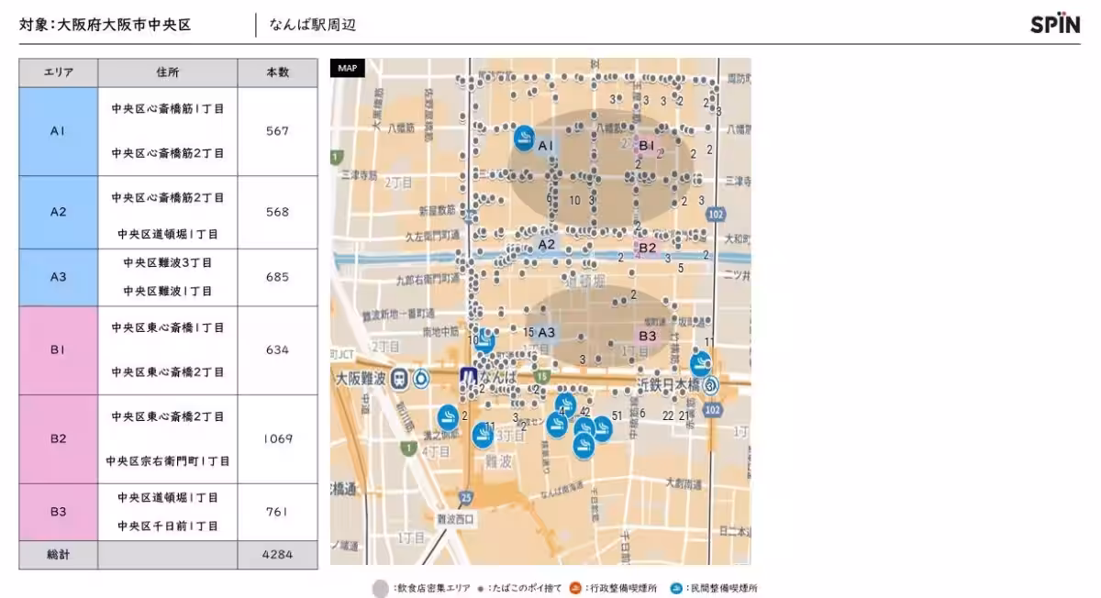Click the green route 1 shield near 4丁目
Viewport: 1101px width, 598px height.
tap(409, 448)
